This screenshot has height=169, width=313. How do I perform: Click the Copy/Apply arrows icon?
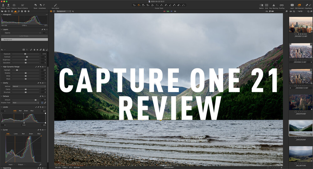pyautogui.click(x=308, y=5)
